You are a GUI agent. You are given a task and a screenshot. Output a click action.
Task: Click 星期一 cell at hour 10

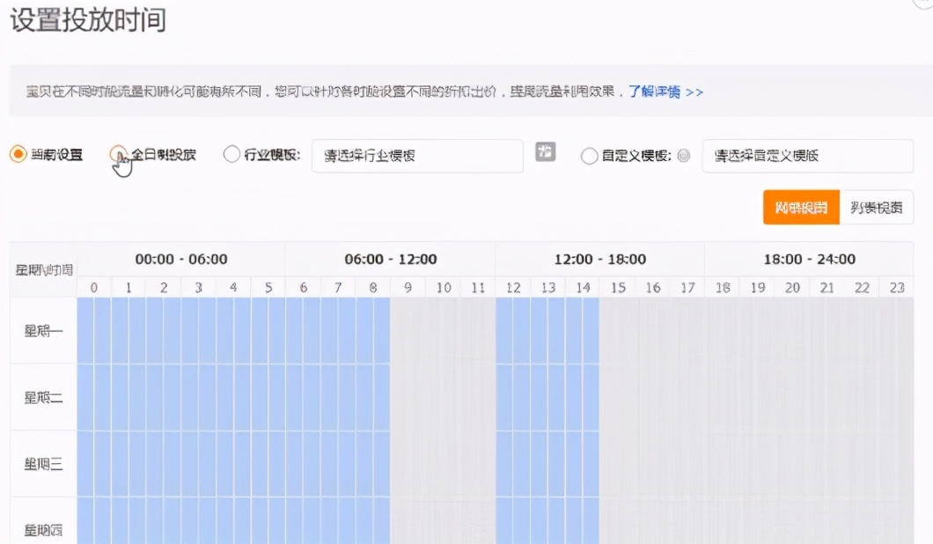click(x=443, y=331)
